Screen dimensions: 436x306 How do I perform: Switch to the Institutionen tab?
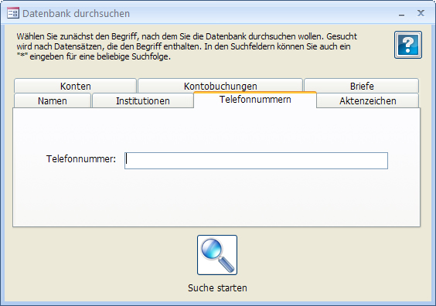143,100
